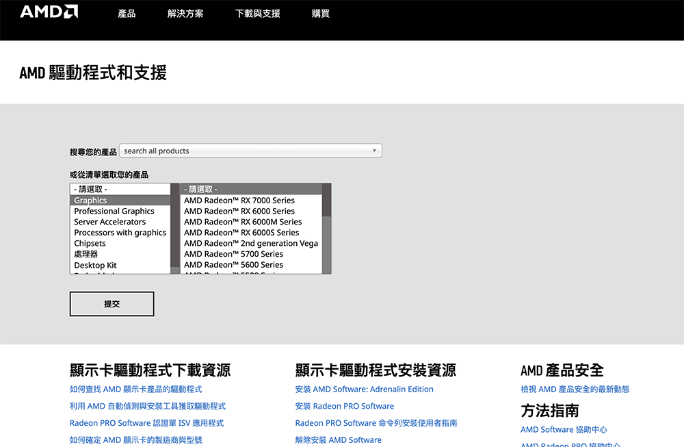Image resolution: width=684 pixels, height=447 pixels.
Task: Select Processors with graphics category
Action: tap(120, 233)
